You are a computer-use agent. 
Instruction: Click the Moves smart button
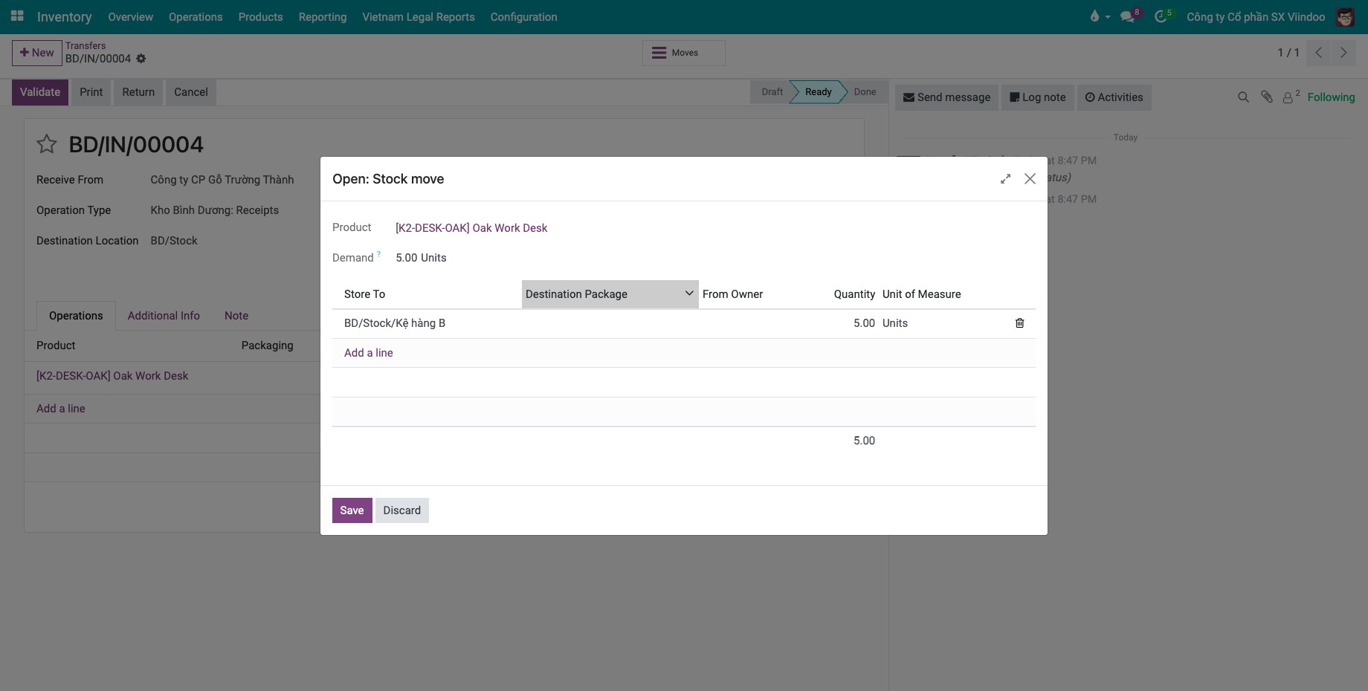point(684,53)
